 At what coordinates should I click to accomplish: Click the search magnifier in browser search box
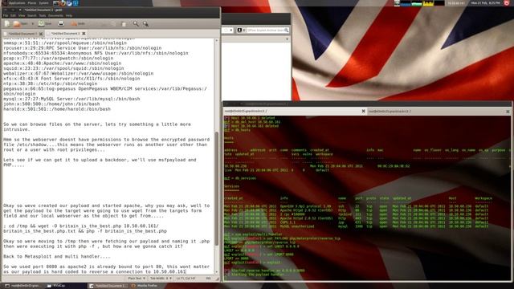[x=287, y=31]
